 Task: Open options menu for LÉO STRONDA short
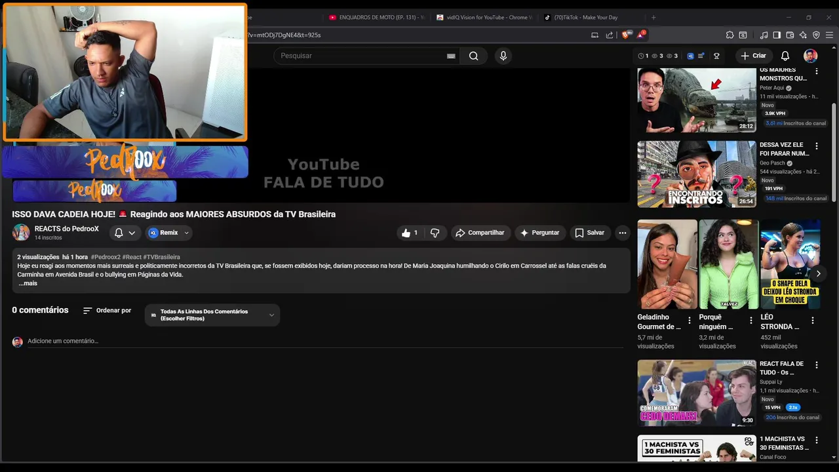tap(813, 321)
